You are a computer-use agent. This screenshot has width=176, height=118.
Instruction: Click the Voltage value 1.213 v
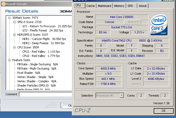tap(139, 32)
